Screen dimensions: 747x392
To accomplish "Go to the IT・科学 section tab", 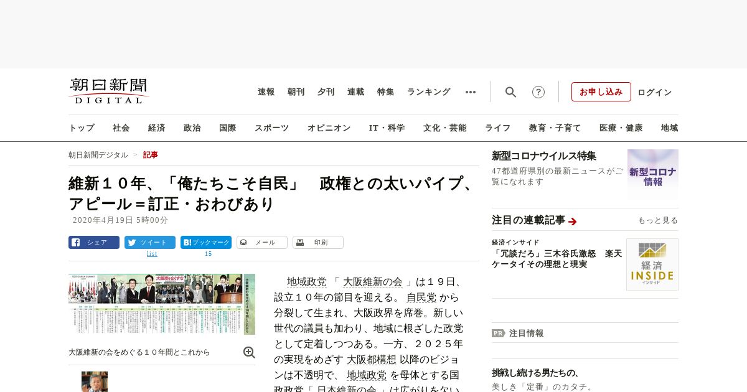I will (x=387, y=128).
